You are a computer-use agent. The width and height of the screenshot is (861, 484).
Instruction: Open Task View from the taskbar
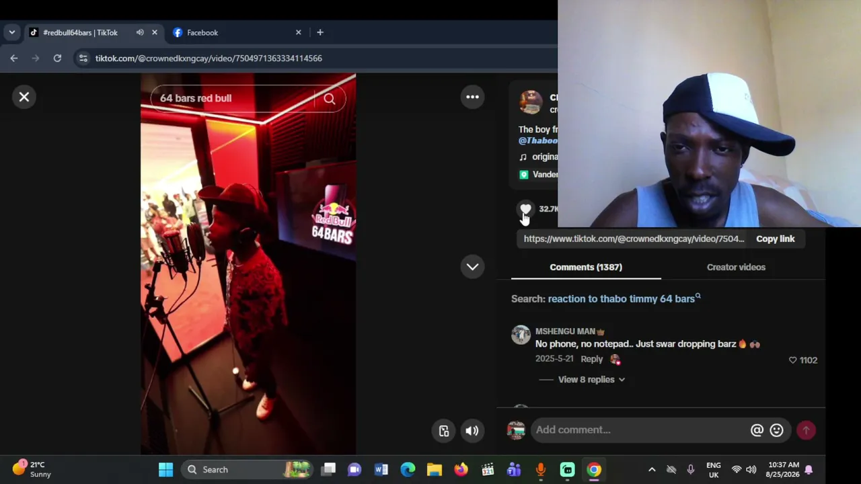tap(328, 470)
